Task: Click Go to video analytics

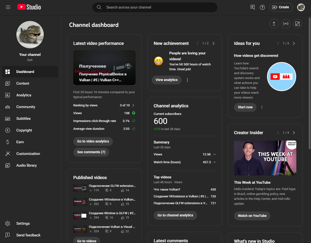Action: (93, 141)
